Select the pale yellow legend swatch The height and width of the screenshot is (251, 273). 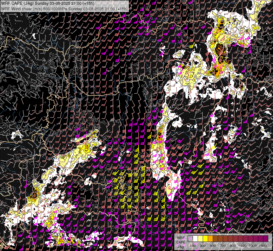[200, 239]
